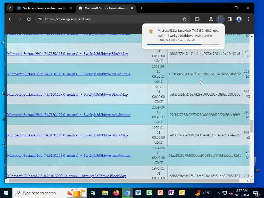The height and width of the screenshot is (198, 264).
Task: Download SurfaceHub 74.8150.129.0 msixbundle link
Action: pos(69,155)
